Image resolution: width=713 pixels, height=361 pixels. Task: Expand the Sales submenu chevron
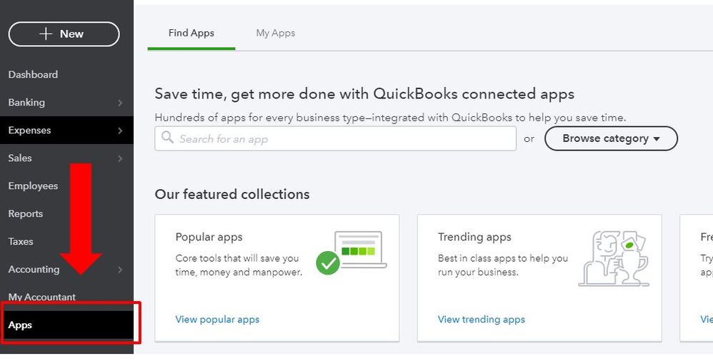point(120,158)
